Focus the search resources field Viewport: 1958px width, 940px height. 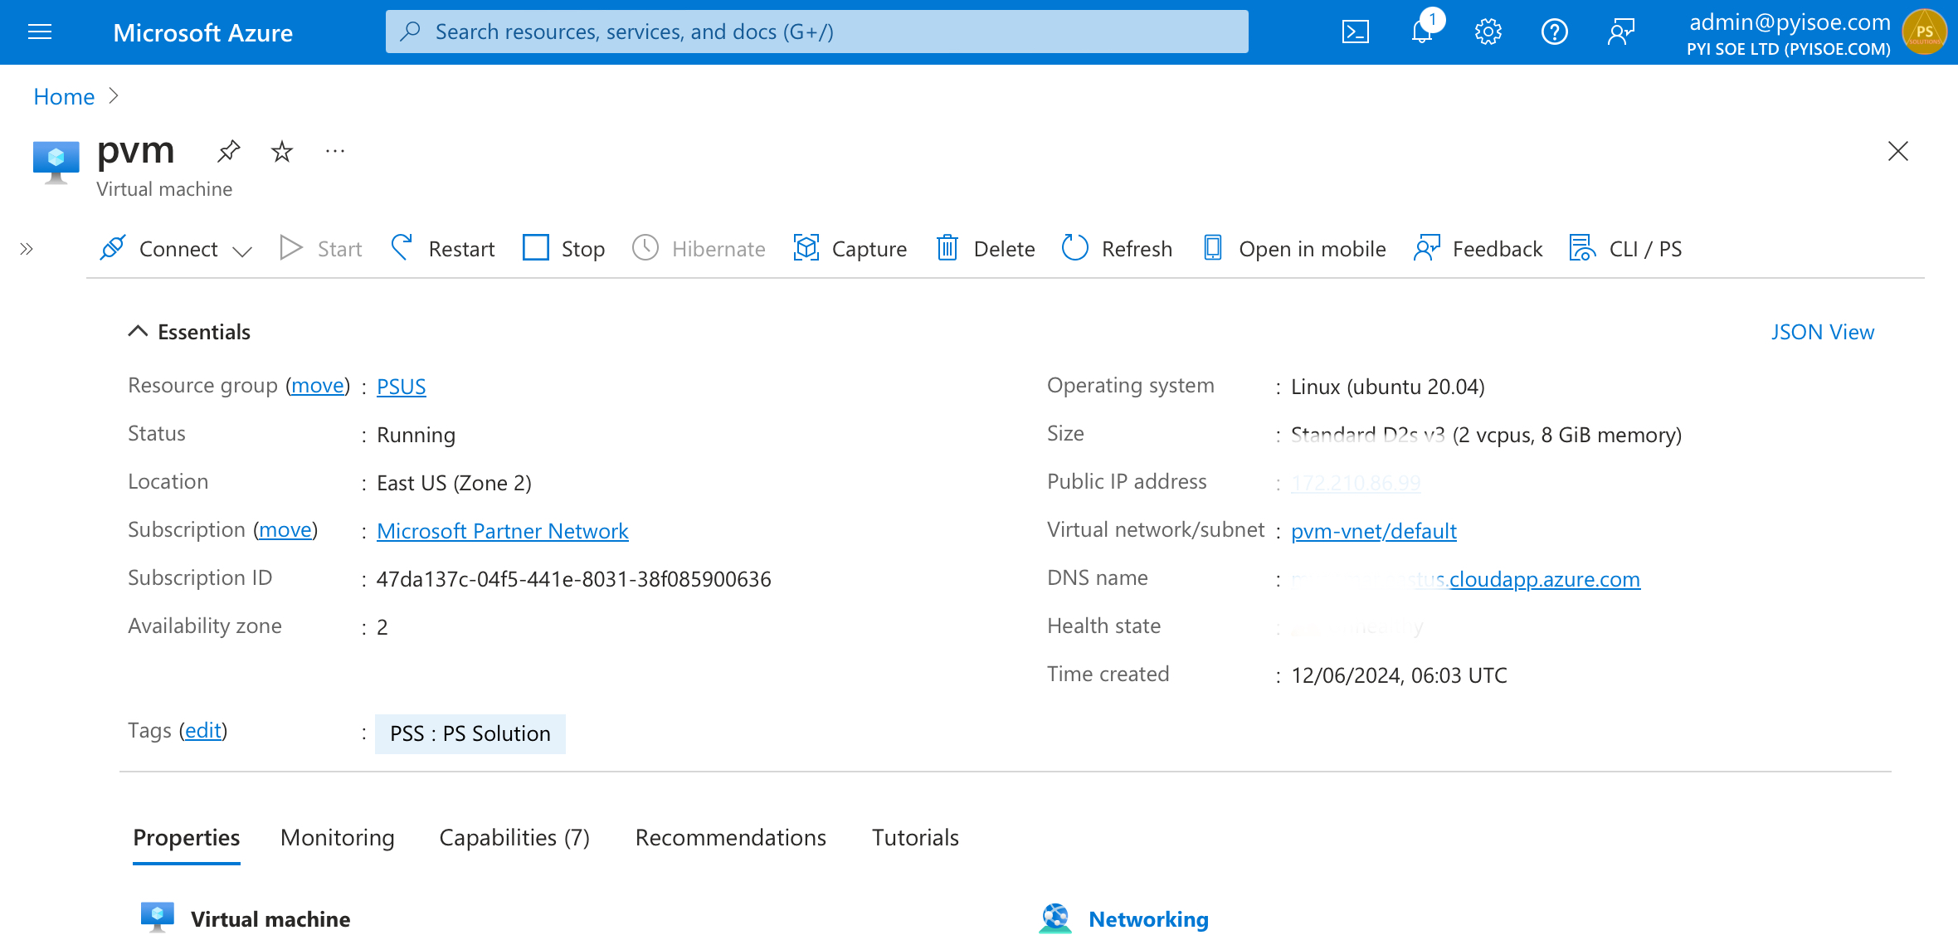click(x=816, y=32)
